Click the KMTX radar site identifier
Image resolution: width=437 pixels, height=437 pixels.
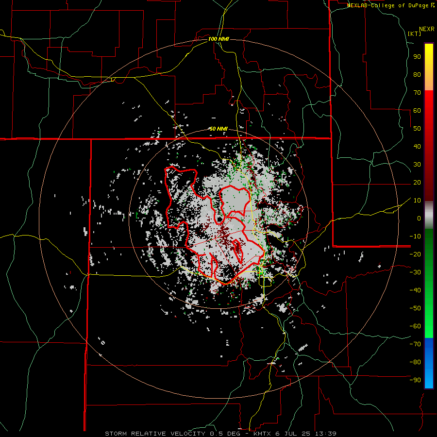coord(262,434)
